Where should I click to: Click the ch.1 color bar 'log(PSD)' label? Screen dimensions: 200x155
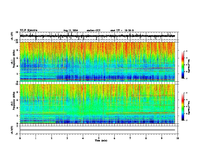[189, 66]
